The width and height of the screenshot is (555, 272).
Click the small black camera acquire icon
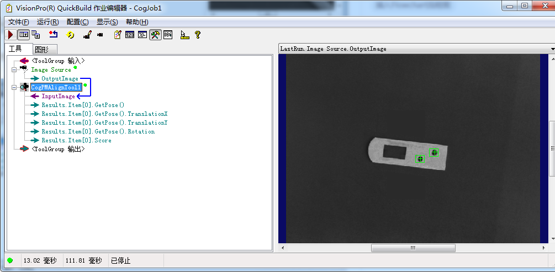coord(100,35)
